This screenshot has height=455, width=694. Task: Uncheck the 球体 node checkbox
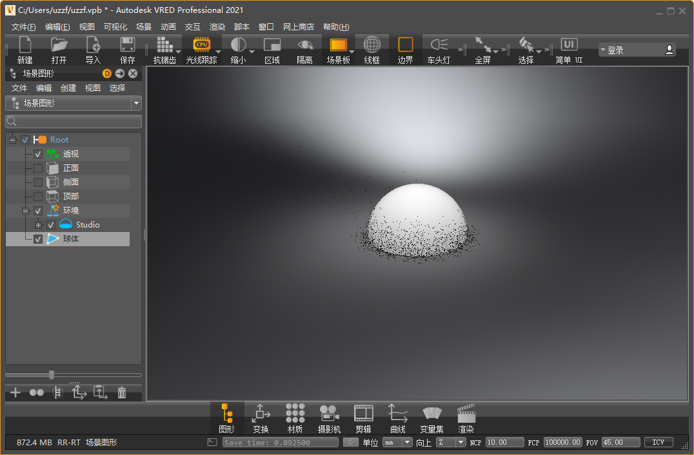(37, 238)
